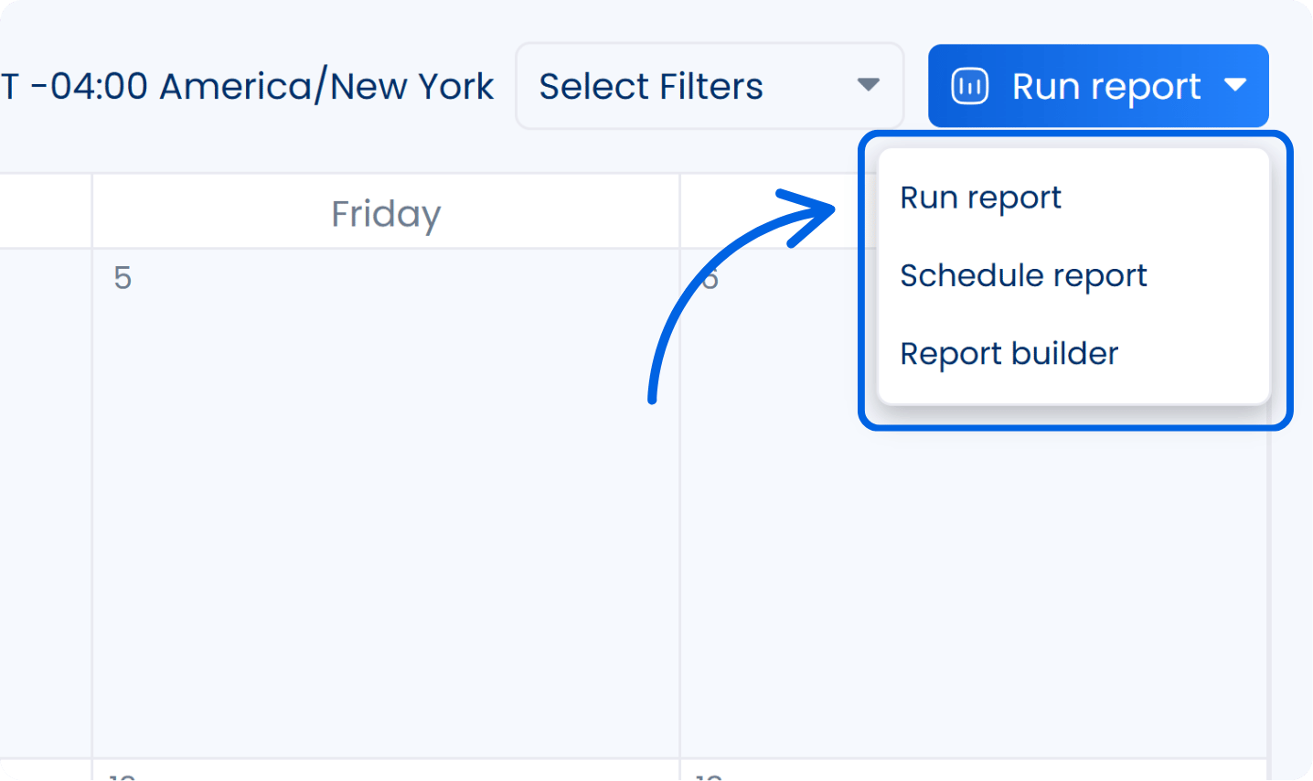
Task: Click the UTC -04:00 offset text
Action: pos(91,85)
